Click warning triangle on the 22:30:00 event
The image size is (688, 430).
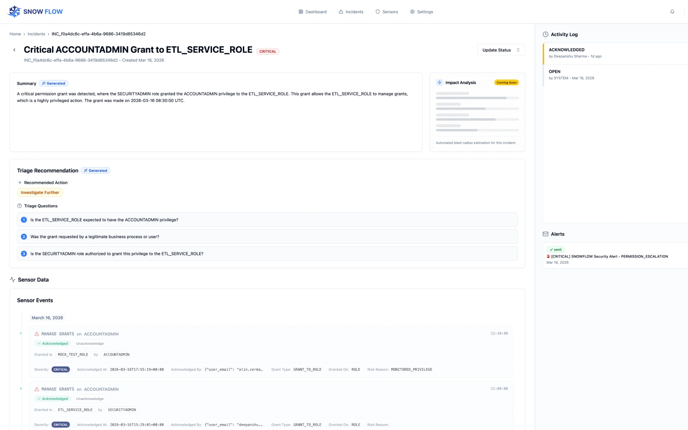coord(37,334)
